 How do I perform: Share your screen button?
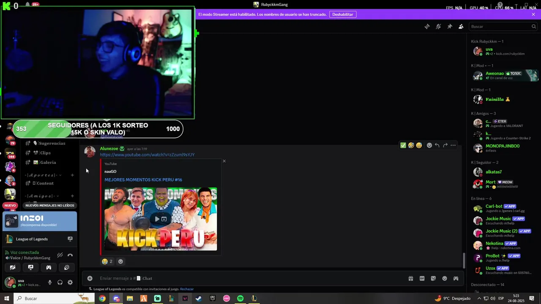point(31,267)
